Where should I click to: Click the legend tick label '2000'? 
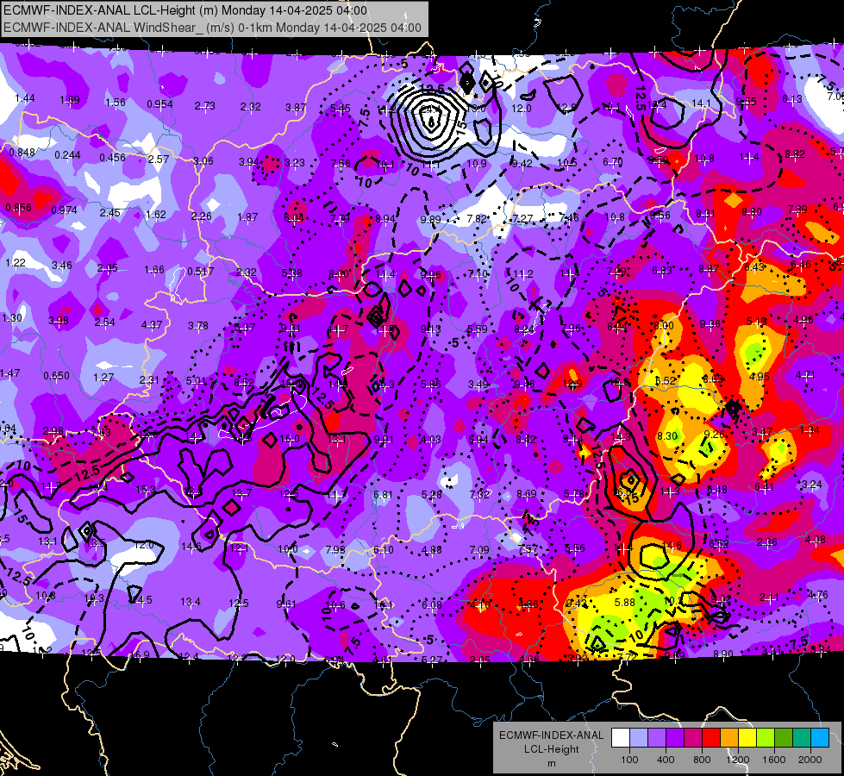pos(810,760)
